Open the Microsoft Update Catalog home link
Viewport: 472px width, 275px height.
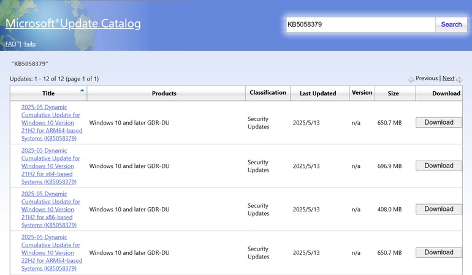tap(73, 24)
